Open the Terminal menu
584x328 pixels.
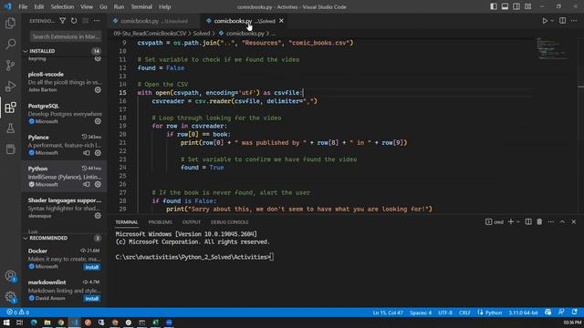(141, 6)
